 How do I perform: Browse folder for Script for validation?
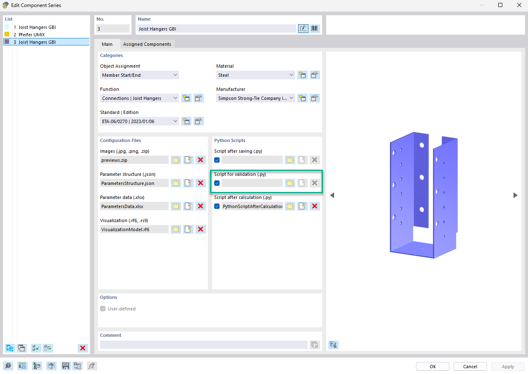290,183
